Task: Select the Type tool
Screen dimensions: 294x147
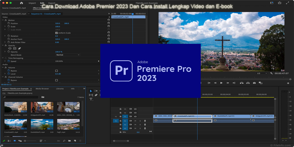Action: point(91,99)
